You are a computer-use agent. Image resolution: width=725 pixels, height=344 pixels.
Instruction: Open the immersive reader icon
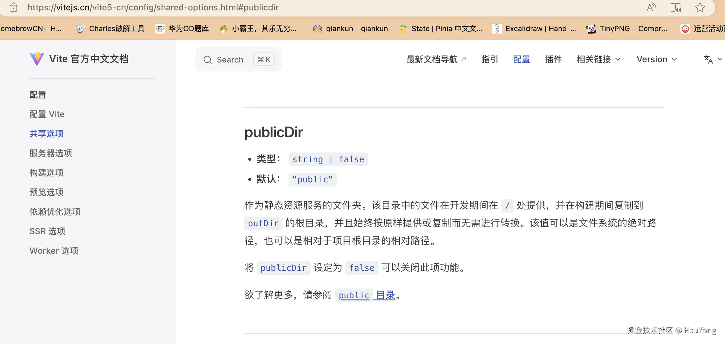pyautogui.click(x=676, y=7)
